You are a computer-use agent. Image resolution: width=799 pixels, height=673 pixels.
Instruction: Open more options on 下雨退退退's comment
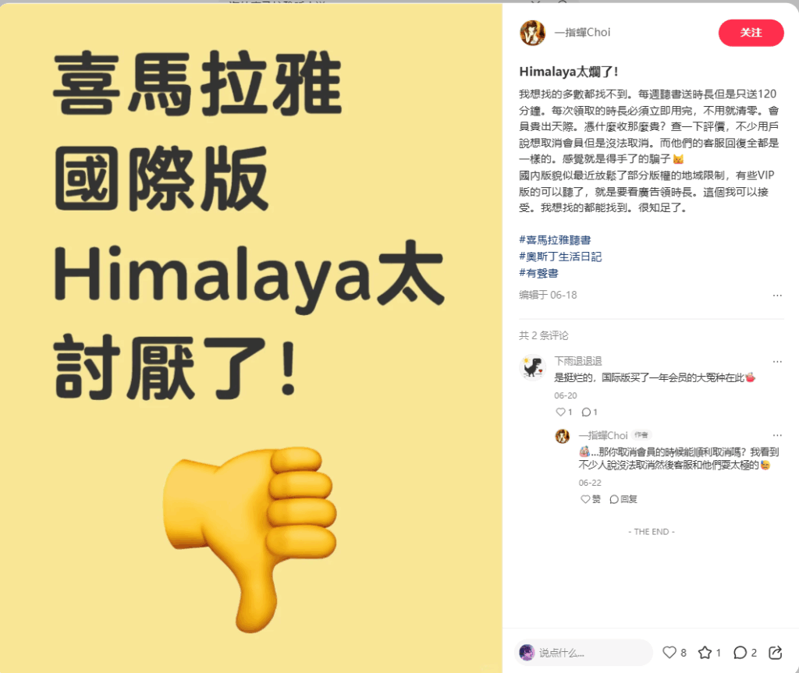pos(777,361)
